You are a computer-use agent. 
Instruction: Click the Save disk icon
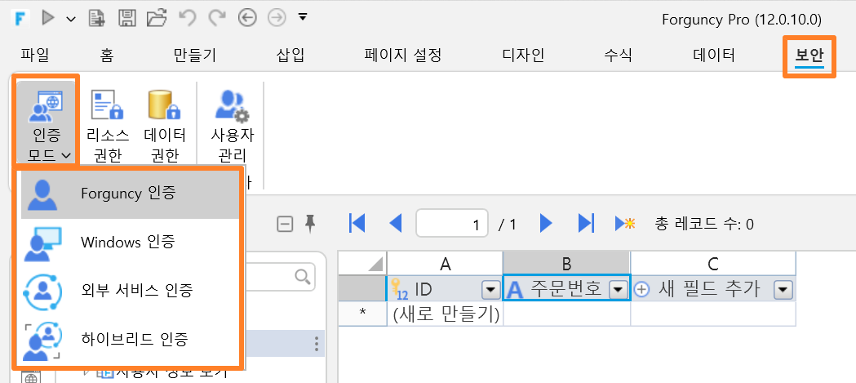coord(127,19)
